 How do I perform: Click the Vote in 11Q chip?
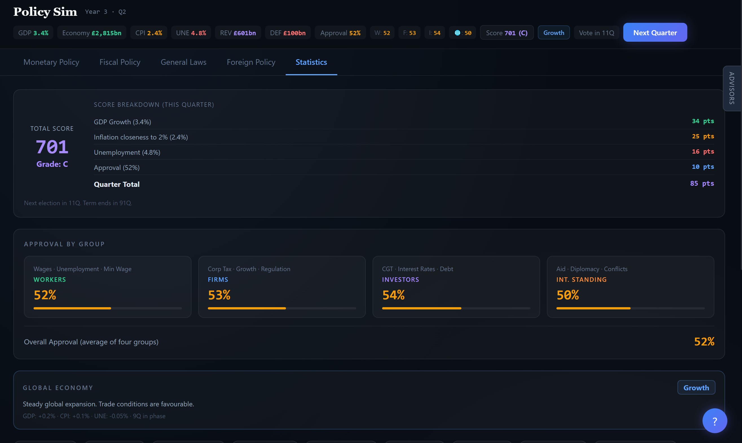tap(596, 33)
